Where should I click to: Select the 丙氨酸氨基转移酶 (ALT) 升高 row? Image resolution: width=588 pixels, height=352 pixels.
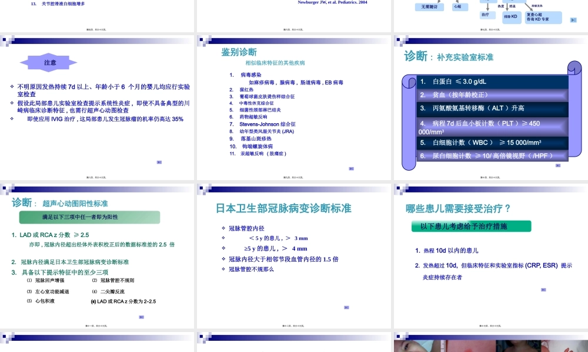coord(485,109)
